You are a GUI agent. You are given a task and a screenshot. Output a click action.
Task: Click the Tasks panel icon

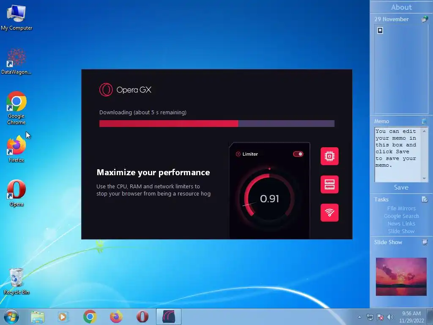[425, 199]
